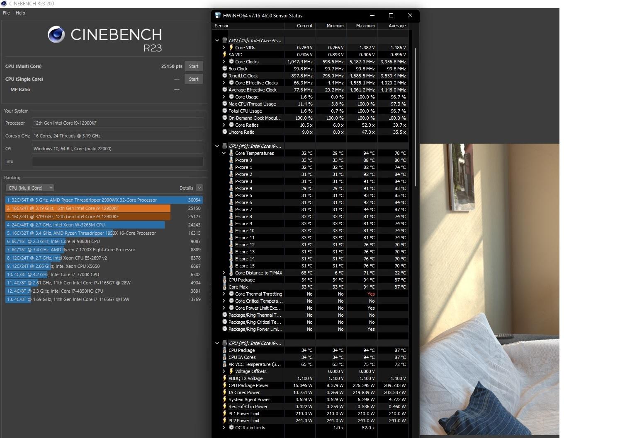Click the Uncore Ratio sensor icon
Image resolution: width=637 pixels, height=438 pixels.
pyautogui.click(x=225, y=132)
